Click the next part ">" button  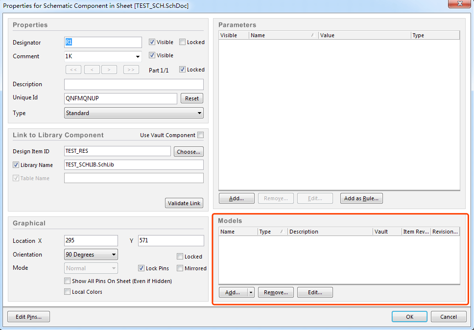coord(109,70)
